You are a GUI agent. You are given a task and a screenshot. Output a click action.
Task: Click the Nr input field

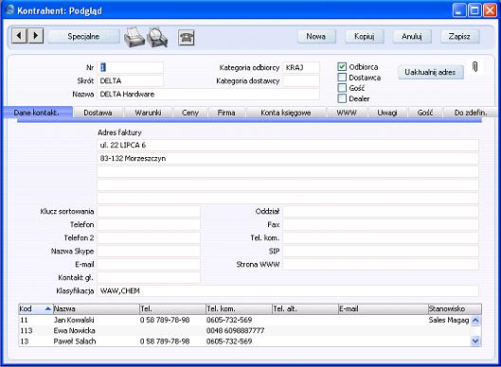pyautogui.click(x=130, y=67)
